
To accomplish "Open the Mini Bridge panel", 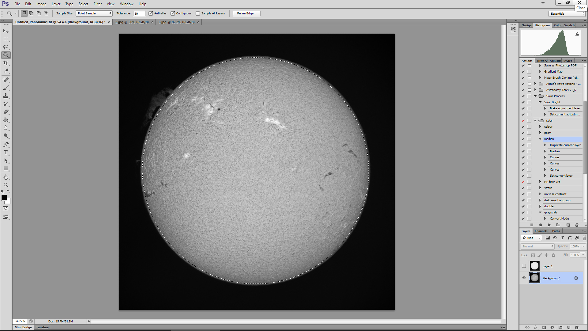I will [23, 327].
